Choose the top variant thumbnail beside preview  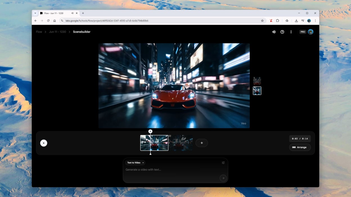(257, 81)
